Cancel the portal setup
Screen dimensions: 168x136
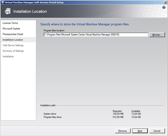click(157, 131)
